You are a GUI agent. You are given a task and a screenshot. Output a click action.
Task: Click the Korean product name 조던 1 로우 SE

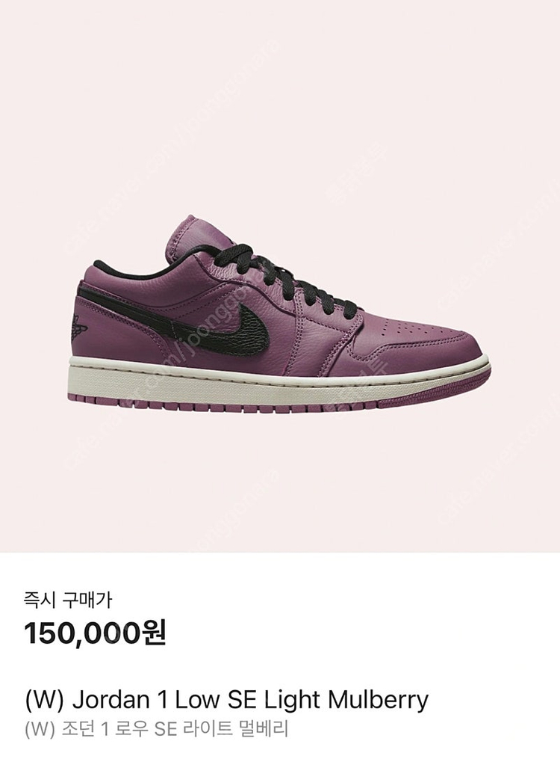(119, 729)
